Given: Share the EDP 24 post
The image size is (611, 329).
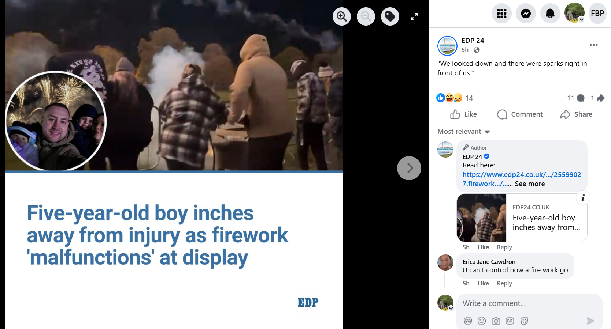Looking at the screenshot, I should click(x=576, y=114).
